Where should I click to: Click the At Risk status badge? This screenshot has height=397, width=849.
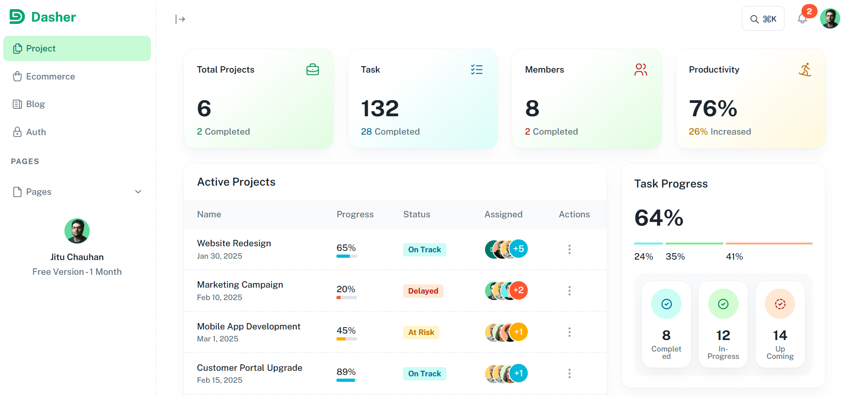point(421,332)
